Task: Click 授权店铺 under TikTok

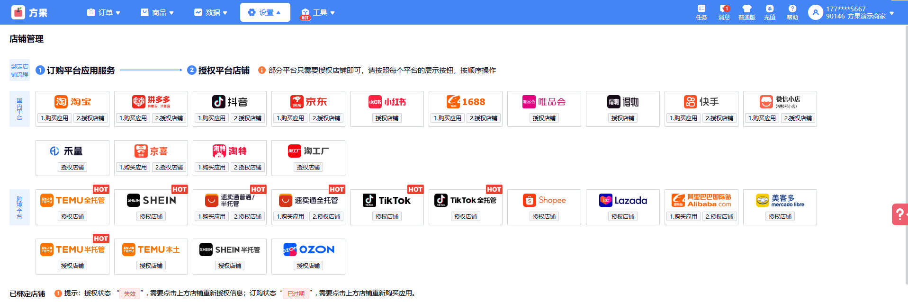Action: 387,216
